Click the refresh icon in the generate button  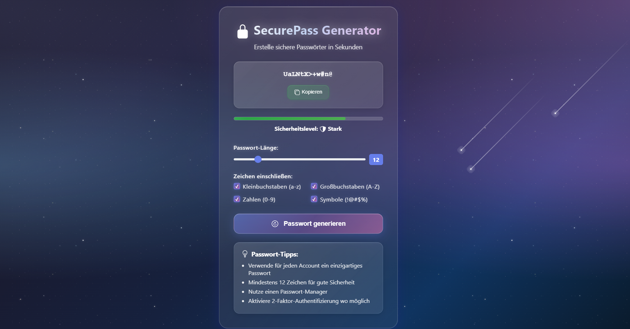tap(275, 224)
